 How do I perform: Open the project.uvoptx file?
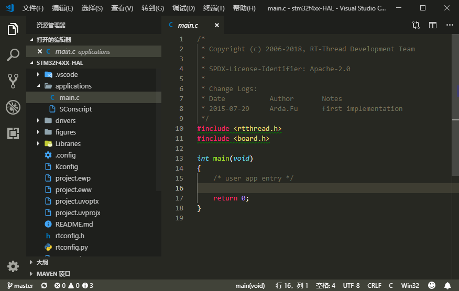pos(94,201)
